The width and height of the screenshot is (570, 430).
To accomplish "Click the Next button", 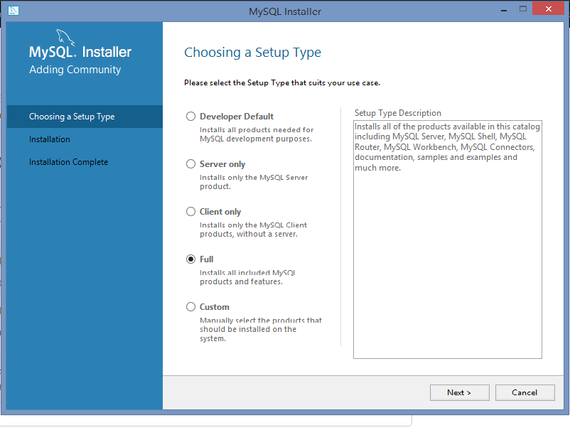I will point(459,392).
